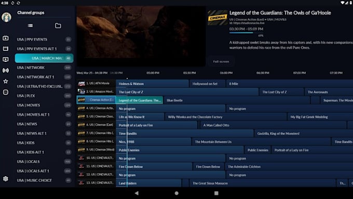Select channel 11. US | CINEVAULT
Viewport: 353px width, 199px height.
point(96,166)
